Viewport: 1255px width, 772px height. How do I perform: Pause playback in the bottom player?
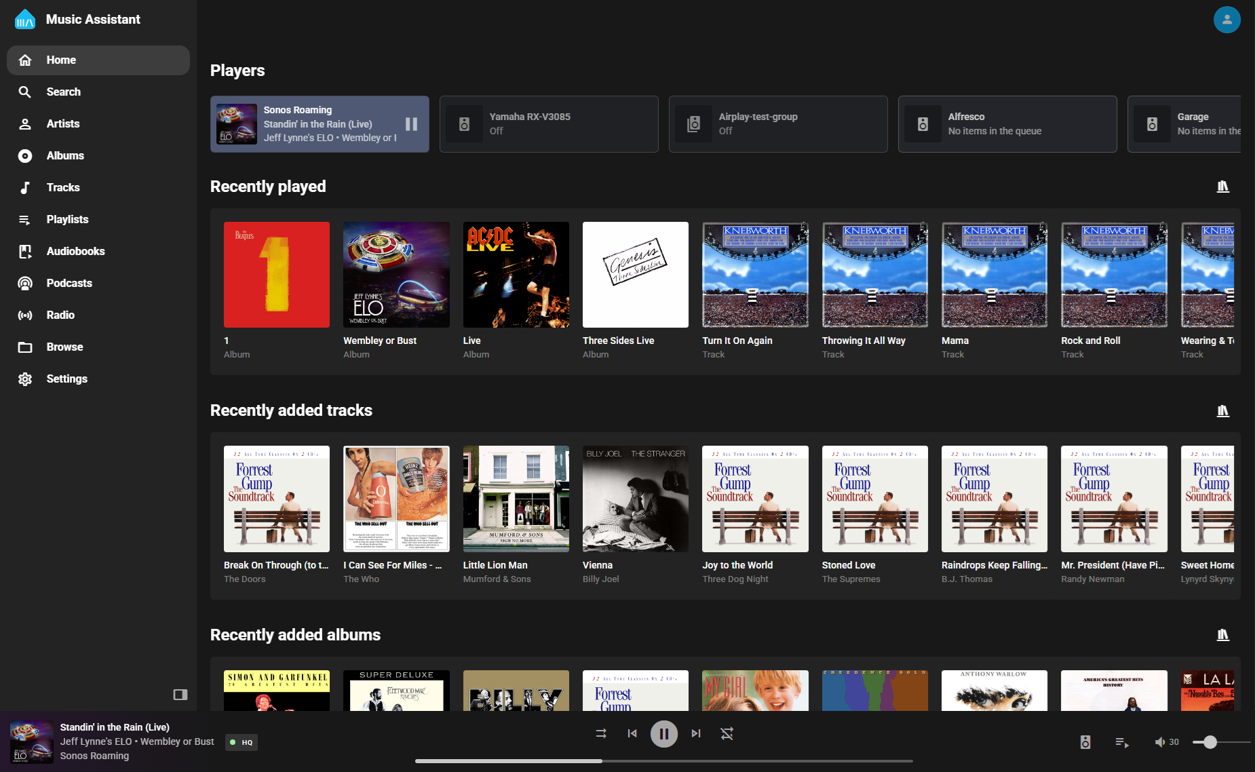(664, 733)
